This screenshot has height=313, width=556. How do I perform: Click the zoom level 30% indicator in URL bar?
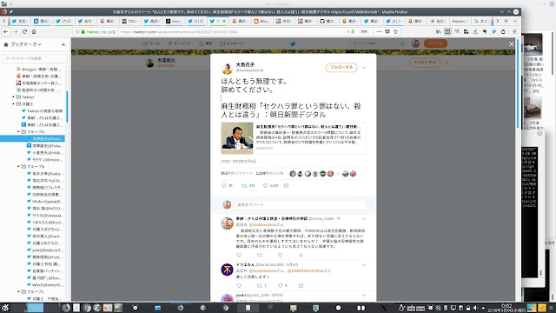click(x=364, y=31)
